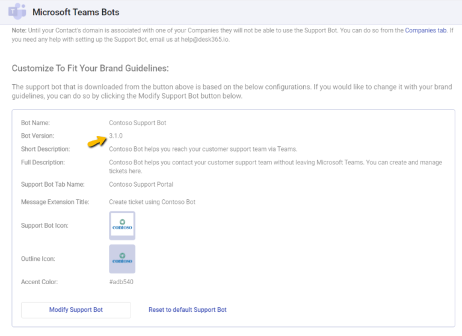Click the Message Extension Title label
The height and width of the screenshot is (336, 462).
55,202
